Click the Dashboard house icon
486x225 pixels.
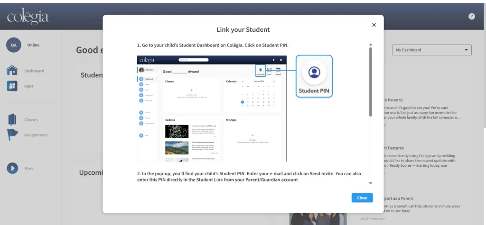(12, 71)
